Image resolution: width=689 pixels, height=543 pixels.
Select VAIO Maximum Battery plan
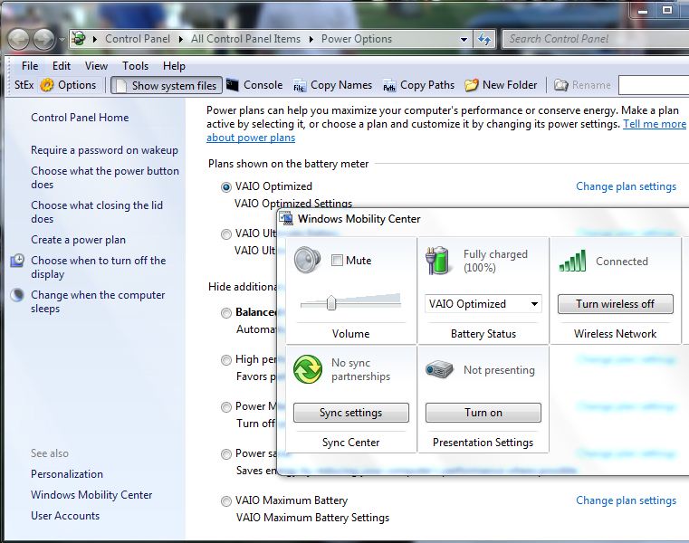click(225, 500)
